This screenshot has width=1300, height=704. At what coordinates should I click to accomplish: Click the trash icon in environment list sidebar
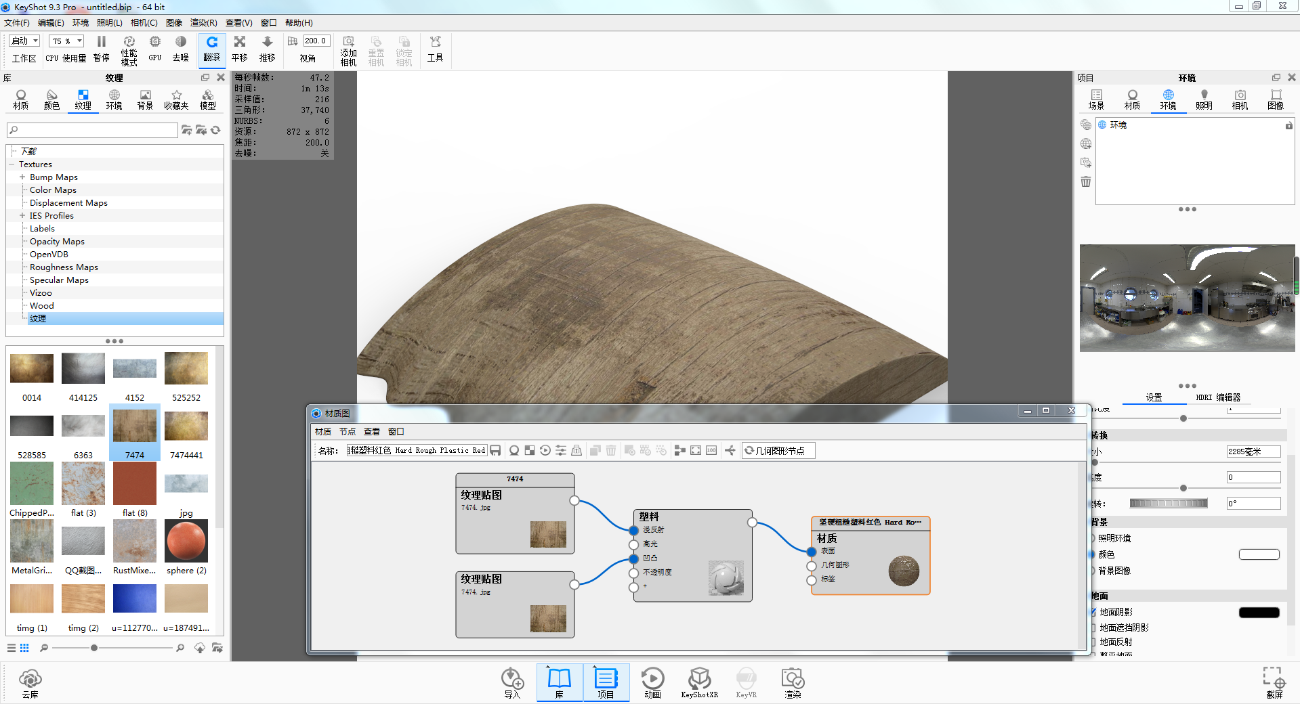(x=1086, y=181)
